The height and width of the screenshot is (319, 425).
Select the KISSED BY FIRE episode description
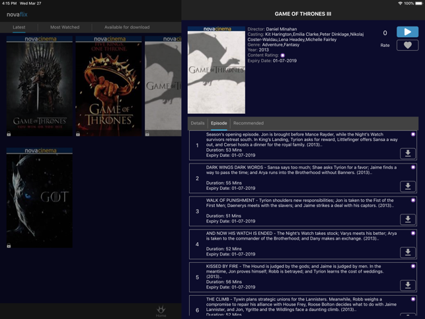point(295,271)
